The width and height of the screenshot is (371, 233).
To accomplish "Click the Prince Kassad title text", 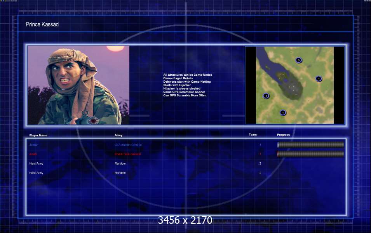I will 42,24.
